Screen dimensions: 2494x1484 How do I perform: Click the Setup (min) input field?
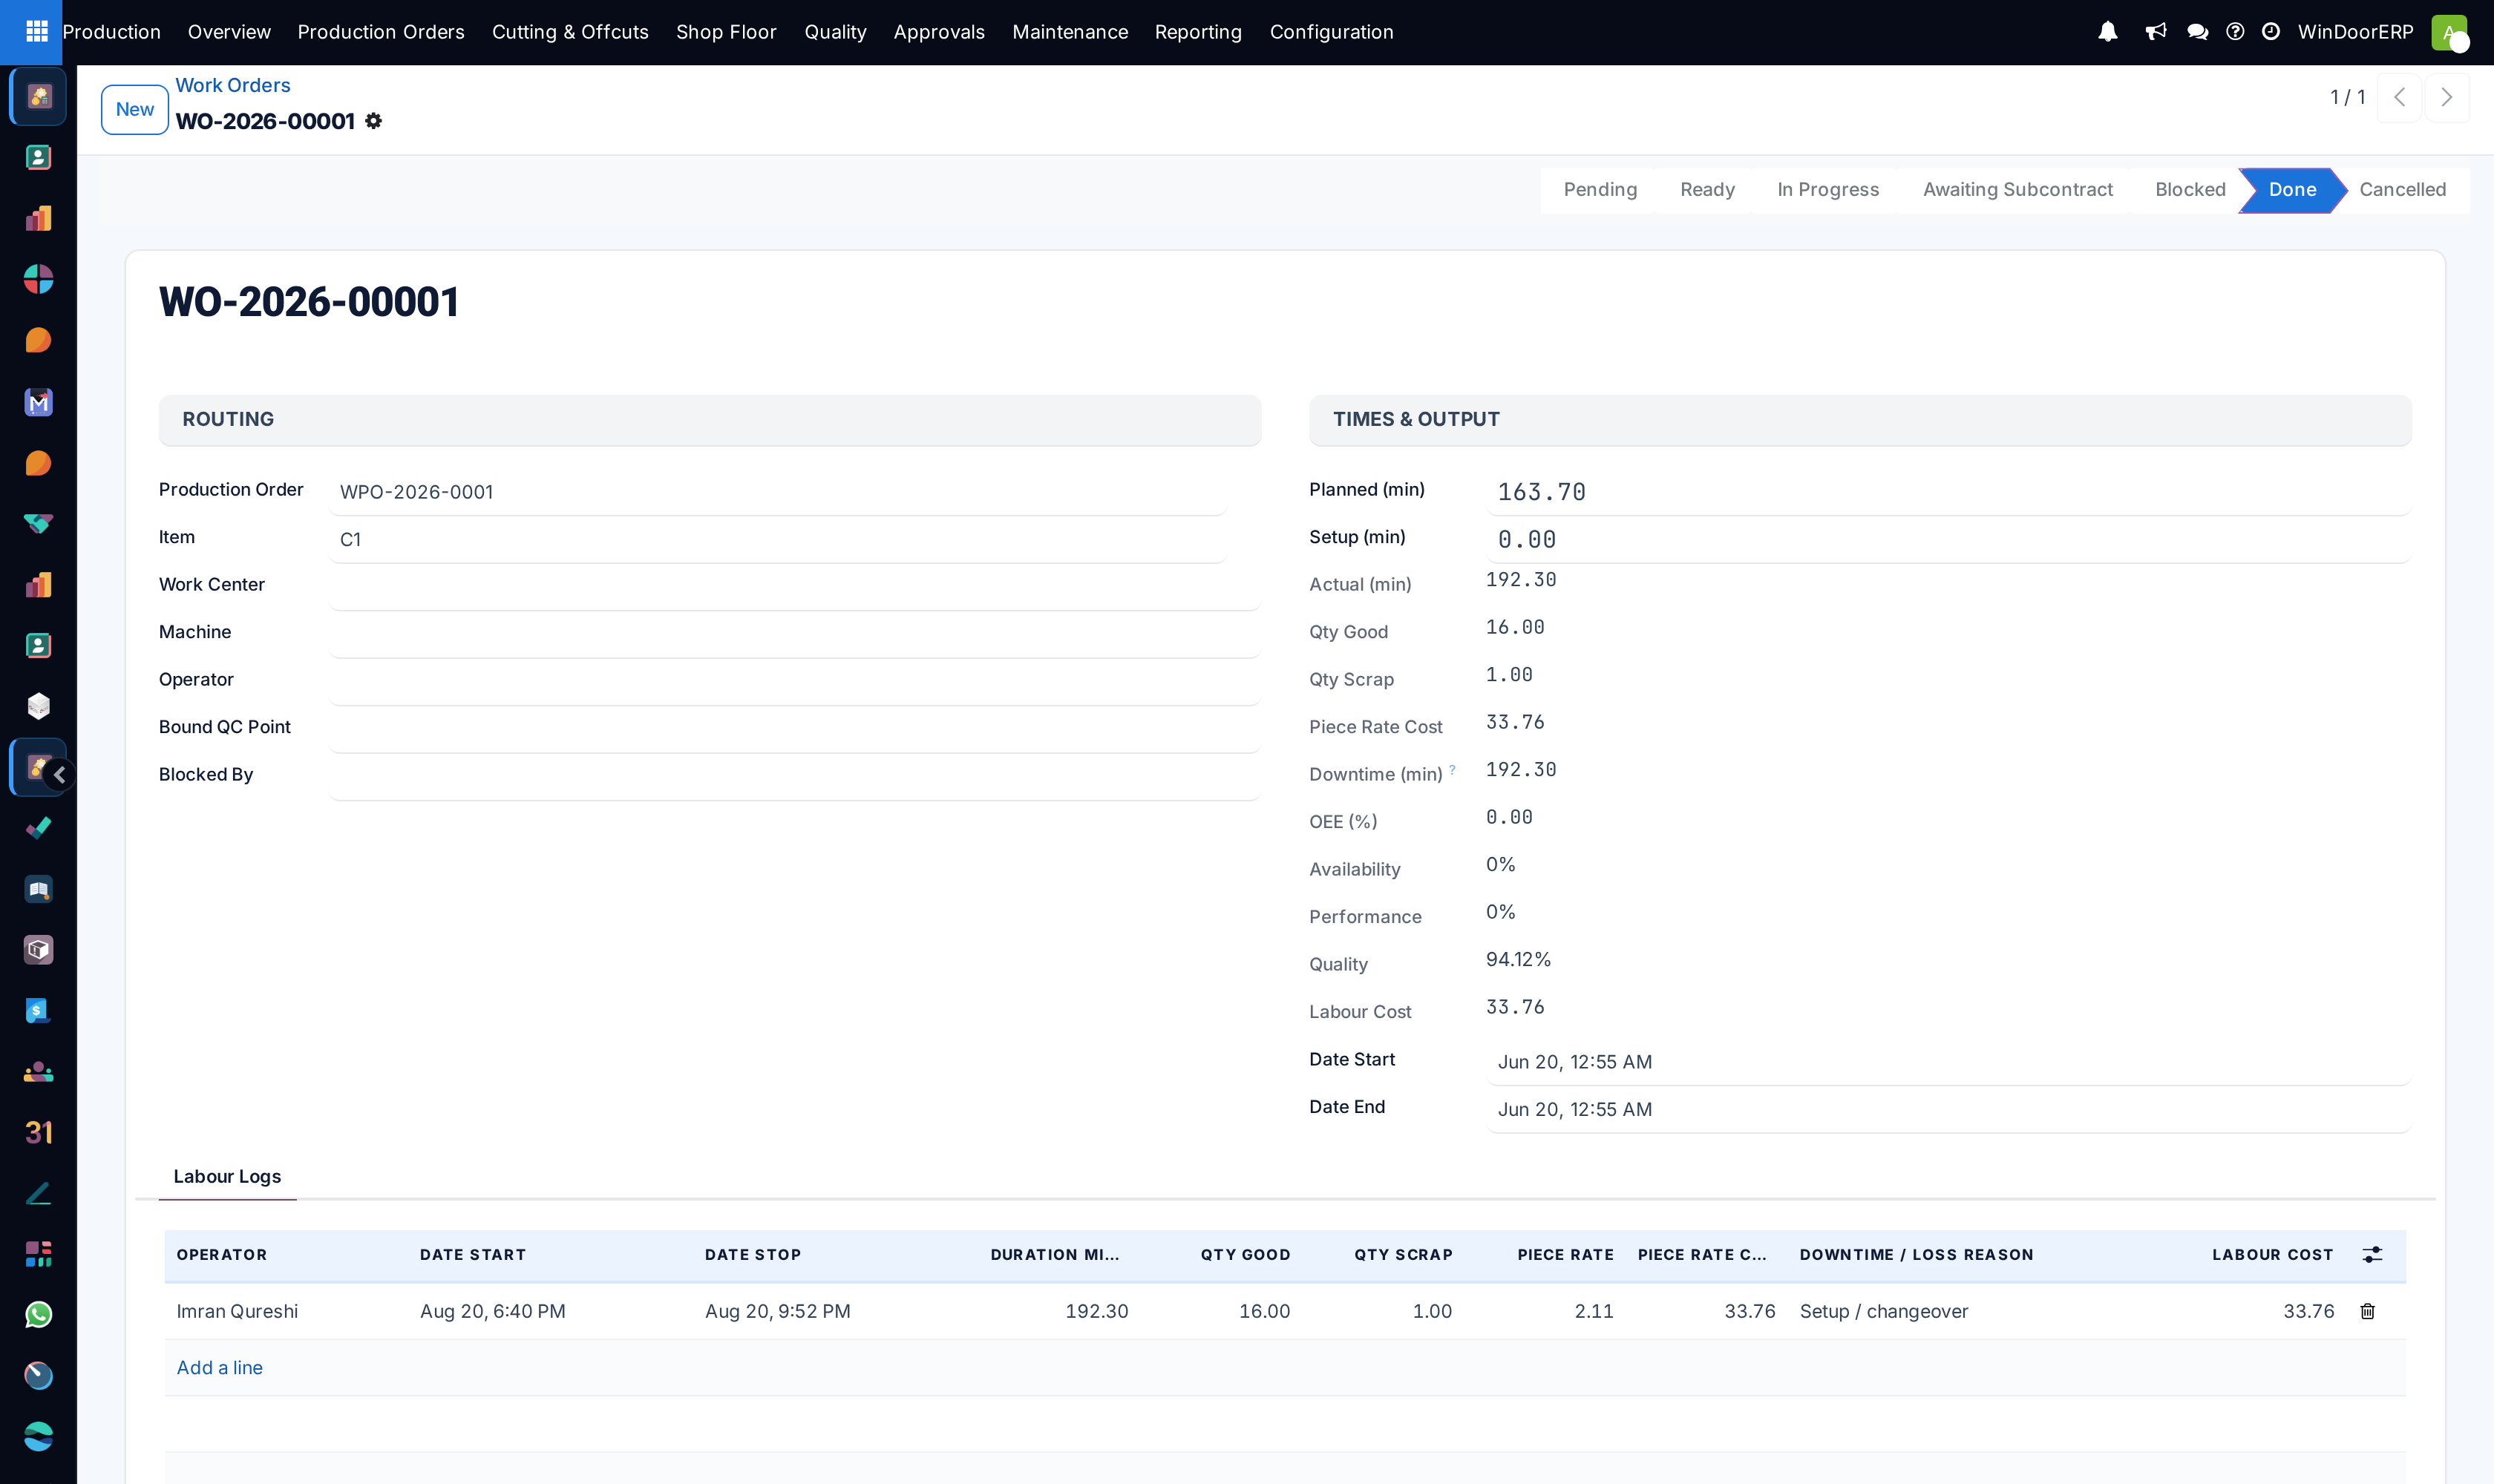pos(1948,540)
